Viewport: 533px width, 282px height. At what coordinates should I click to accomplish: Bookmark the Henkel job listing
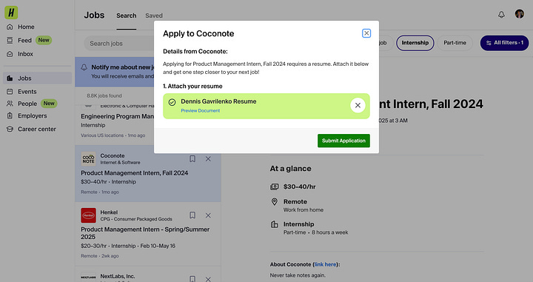pos(192,215)
